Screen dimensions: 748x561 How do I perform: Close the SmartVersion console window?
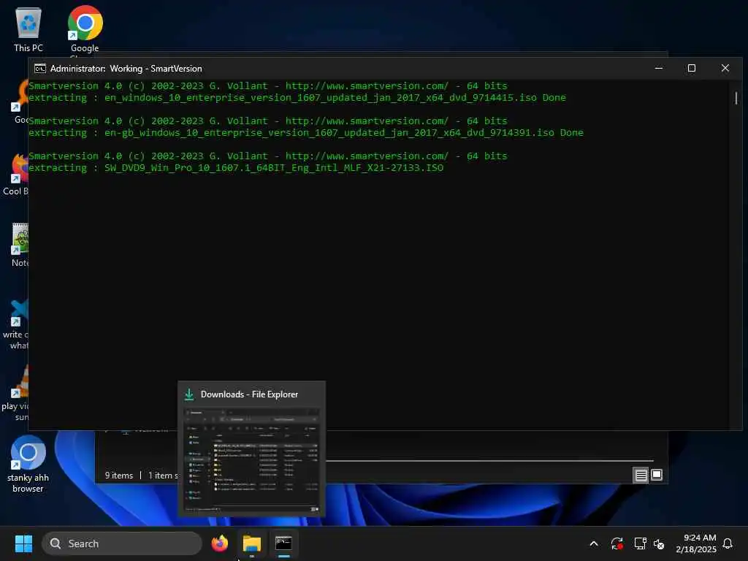725,68
